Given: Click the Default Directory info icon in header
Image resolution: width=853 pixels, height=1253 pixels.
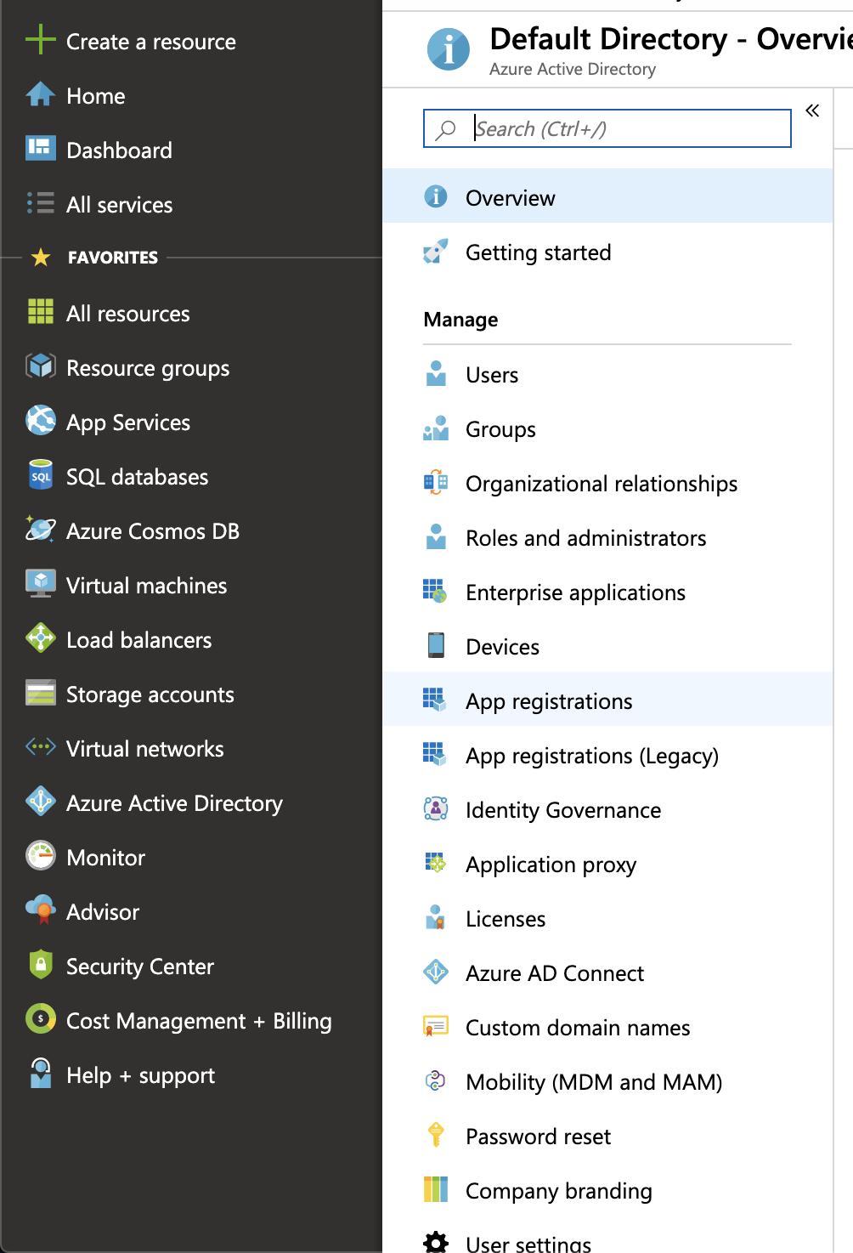Looking at the screenshot, I should (x=448, y=49).
